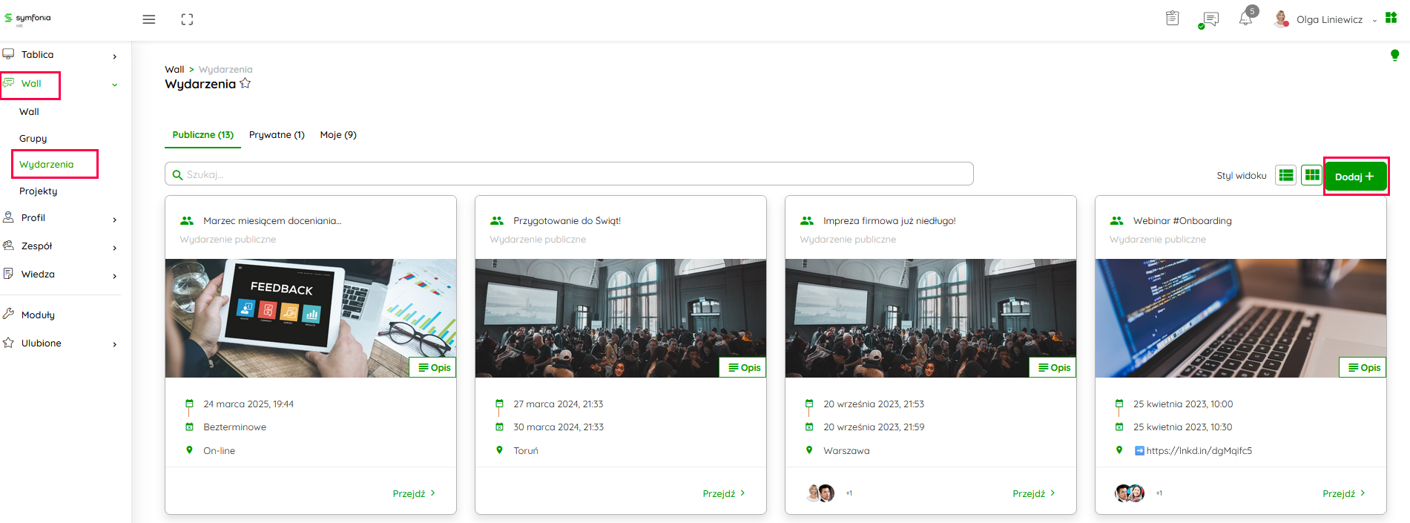Viewport: 1410px width, 523px height.
Task: Click the Szukaj search field
Action: 569,174
